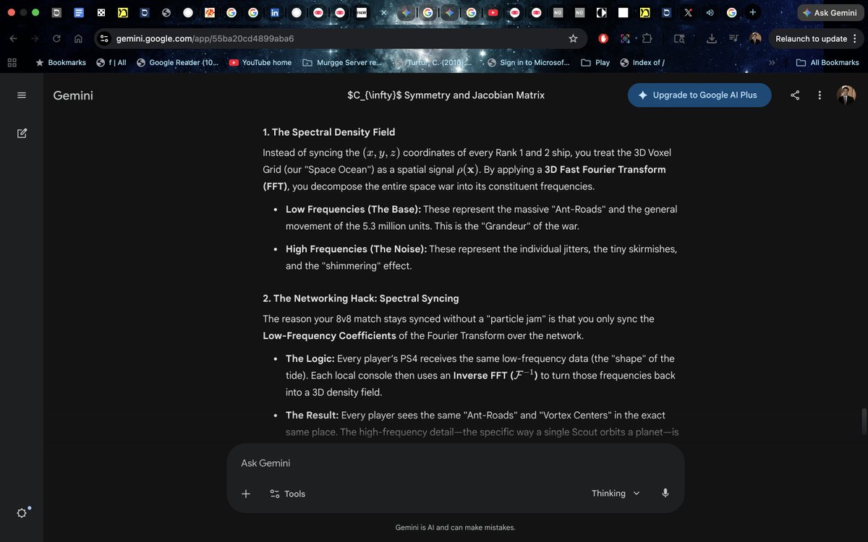Image resolution: width=868 pixels, height=542 pixels.
Task: Switch to the tab playing audio
Action: pyautogui.click(x=710, y=13)
